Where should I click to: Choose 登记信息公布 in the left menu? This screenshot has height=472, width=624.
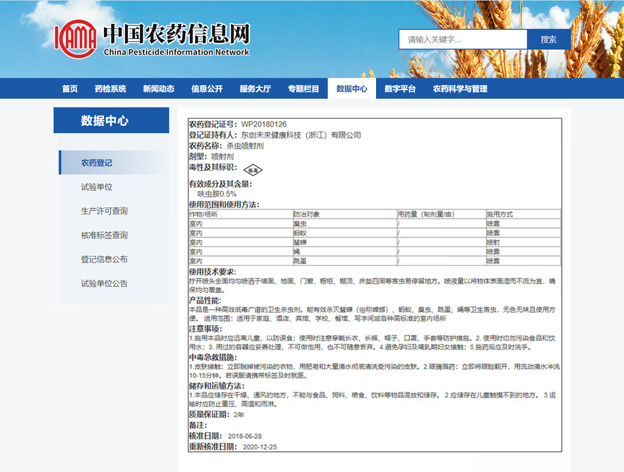point(104,259)
